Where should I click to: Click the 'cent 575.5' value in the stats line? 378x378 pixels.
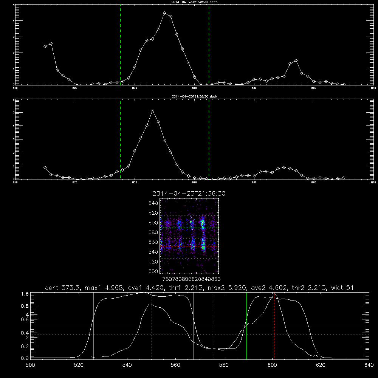pos(63,288)
